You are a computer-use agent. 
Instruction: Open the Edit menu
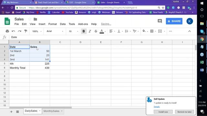click(24, 24)
